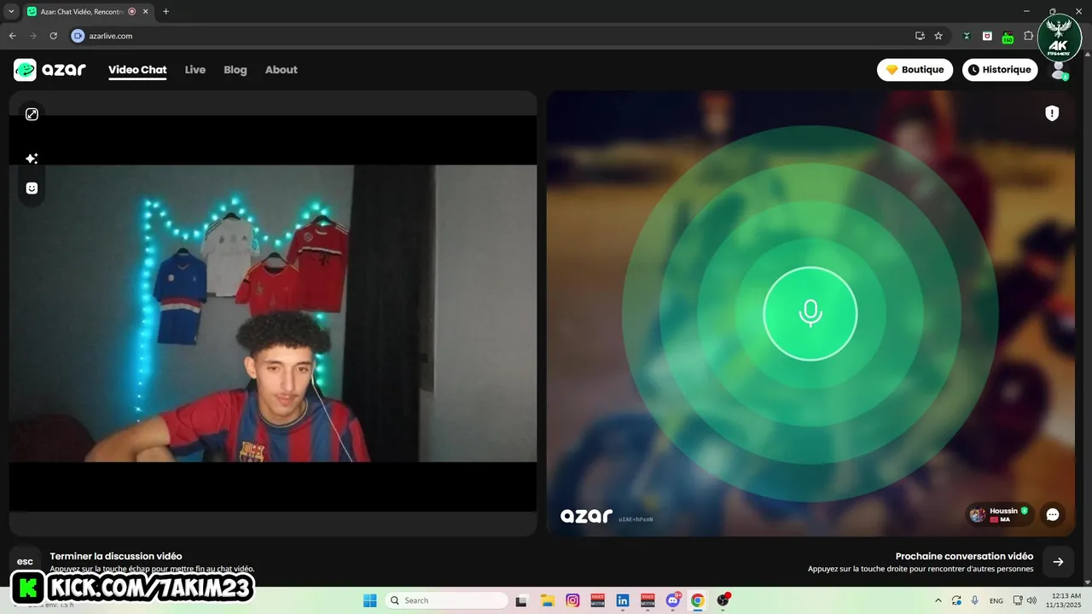1092x614 pixels.
Task: Report user with the shield icon
Action: point(1052,113)
